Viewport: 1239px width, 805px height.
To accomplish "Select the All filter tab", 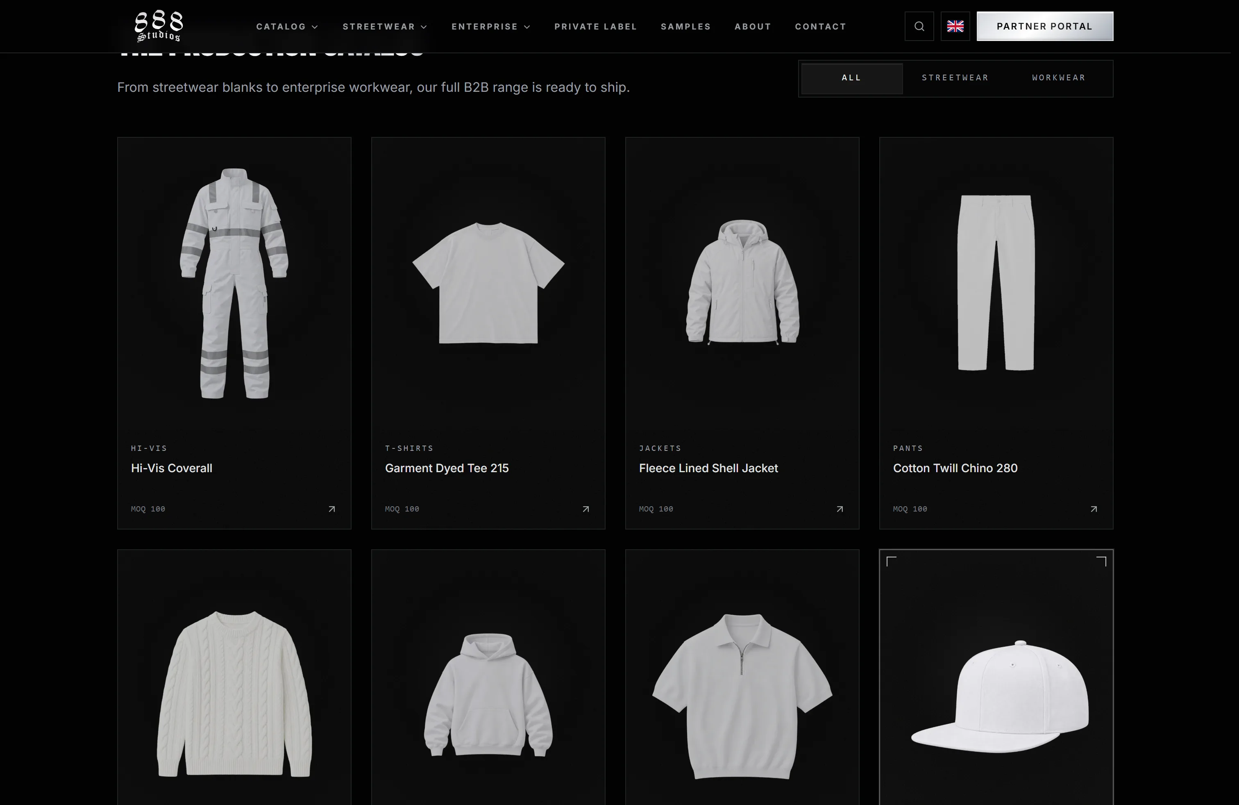I will (852, 78).
